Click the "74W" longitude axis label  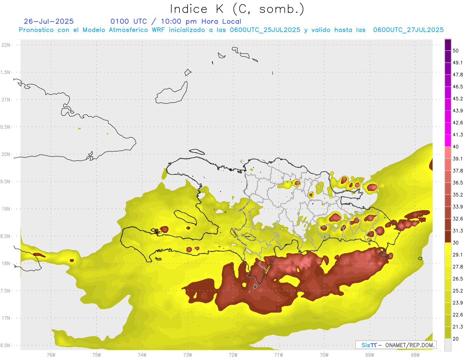[142, 355]
